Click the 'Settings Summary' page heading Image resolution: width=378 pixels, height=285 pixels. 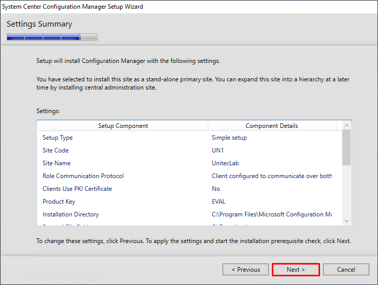39,24
